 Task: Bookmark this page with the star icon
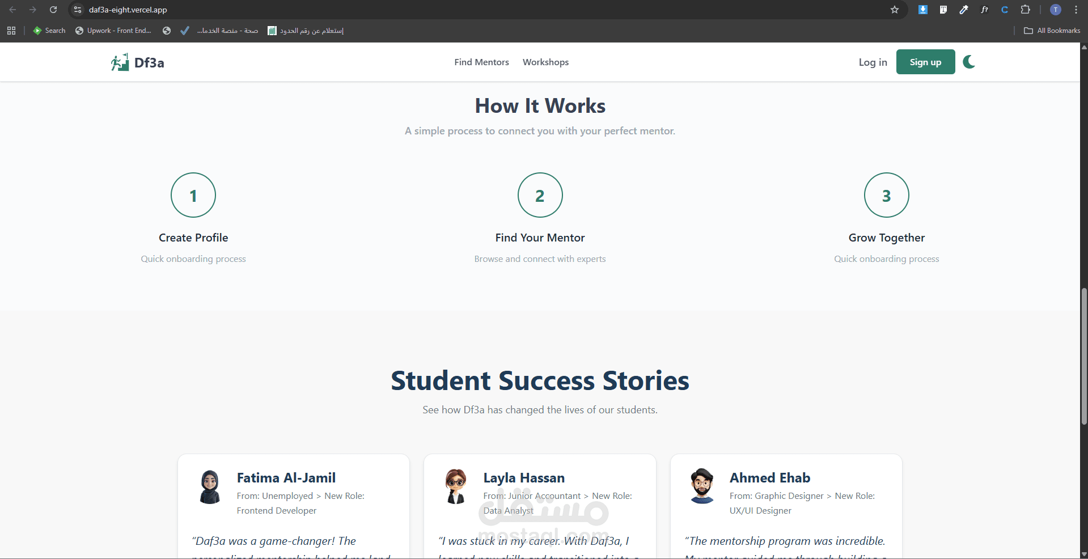(895, 10)
